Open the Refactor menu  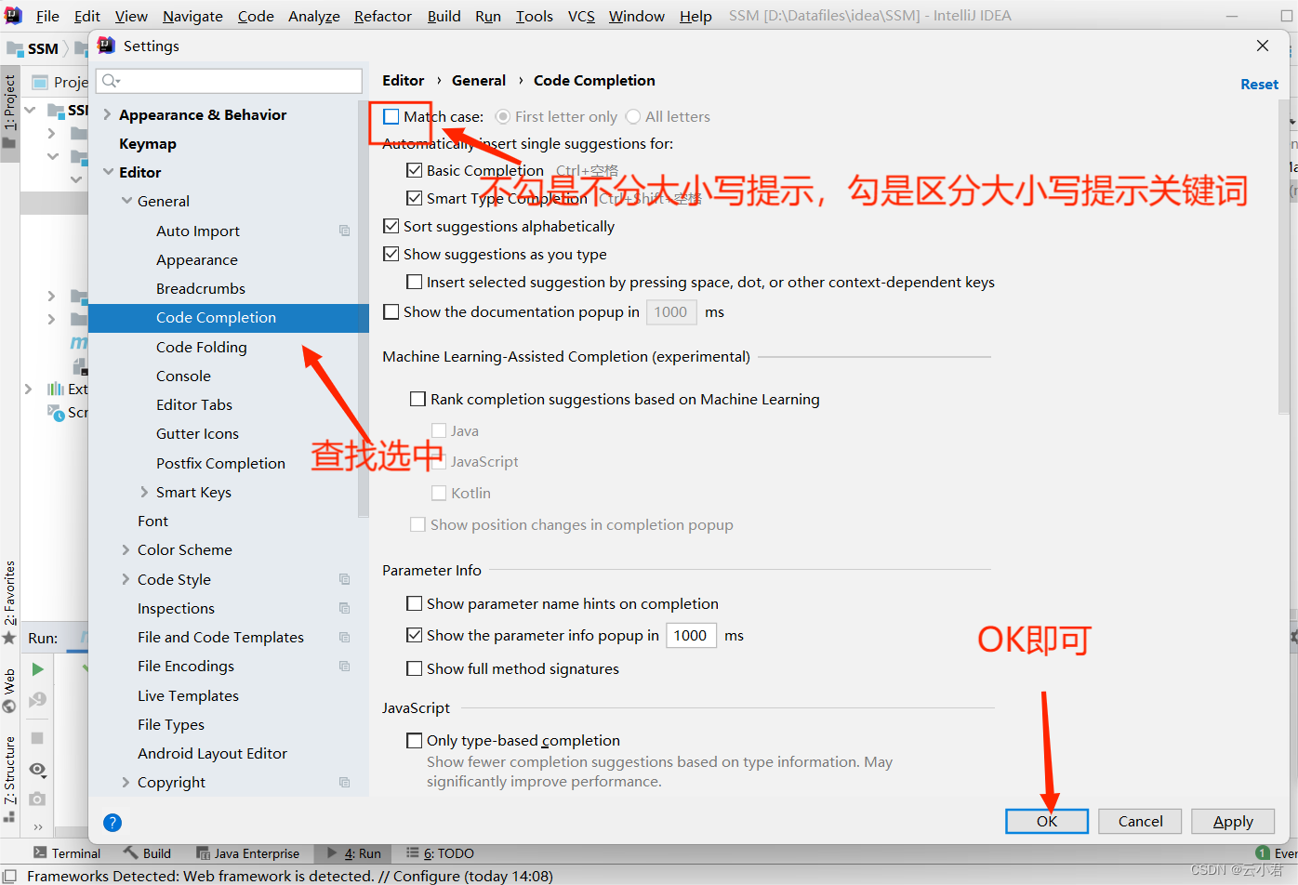click(x=382, y=16)
